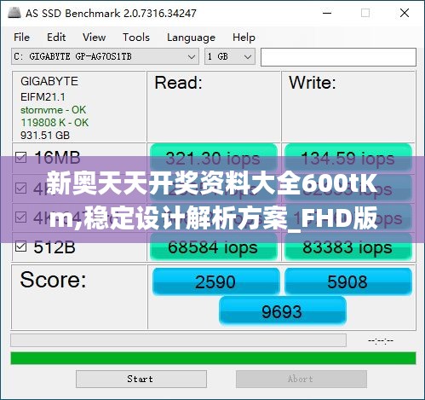The image size is (425, 400).
Task: Open the File menu
Action: point(21,38)
